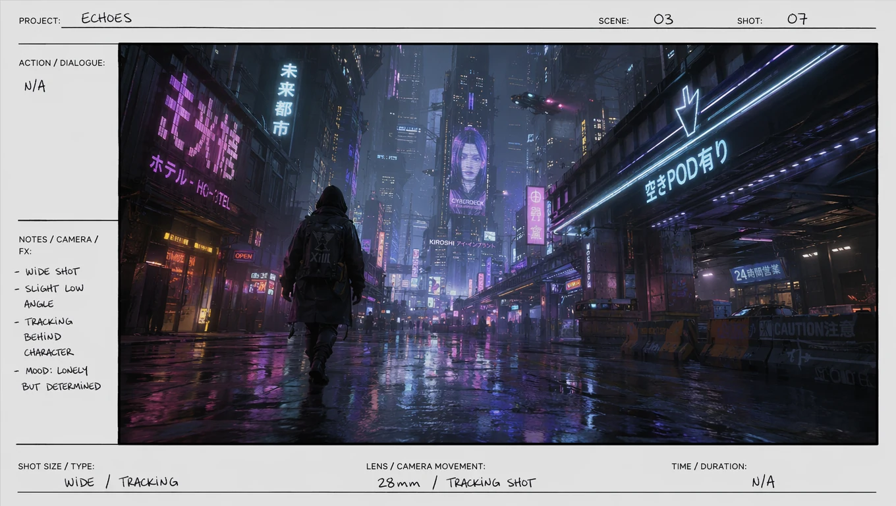Click the TIME / DURATION: label
Screen dimensions: 896x506
click(709, 466)
